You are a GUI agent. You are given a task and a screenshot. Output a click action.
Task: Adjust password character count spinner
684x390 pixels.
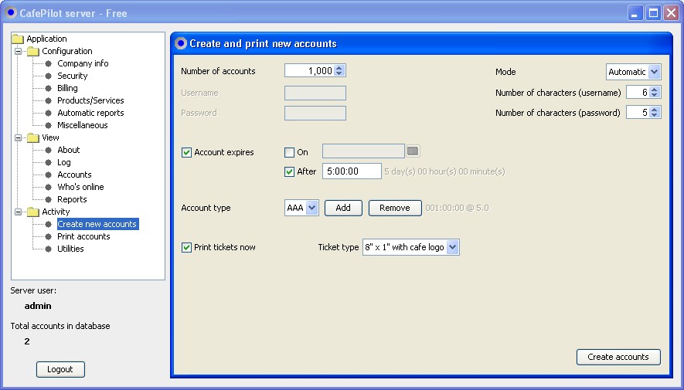tap(654, 113)
